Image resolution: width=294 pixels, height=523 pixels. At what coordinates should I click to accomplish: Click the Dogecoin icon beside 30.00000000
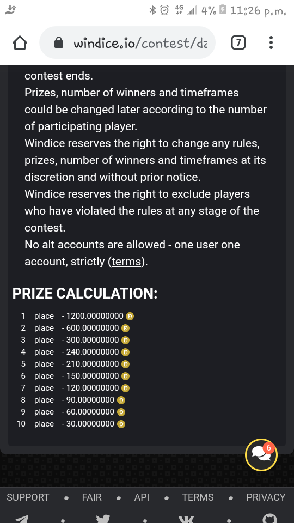(x=121, y=424)
